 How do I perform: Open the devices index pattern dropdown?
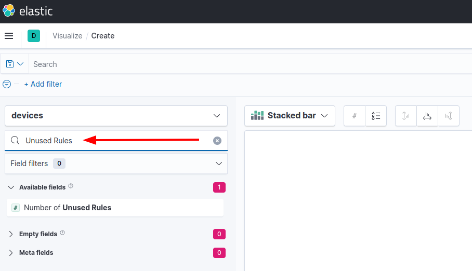116,116
